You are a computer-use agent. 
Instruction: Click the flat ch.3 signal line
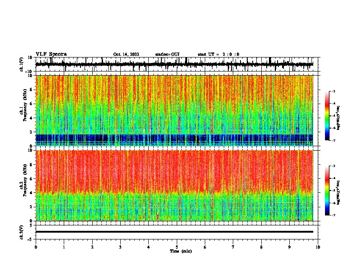click(x=174, y=232)
